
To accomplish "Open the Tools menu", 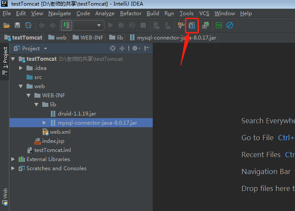I will point(187,13).
